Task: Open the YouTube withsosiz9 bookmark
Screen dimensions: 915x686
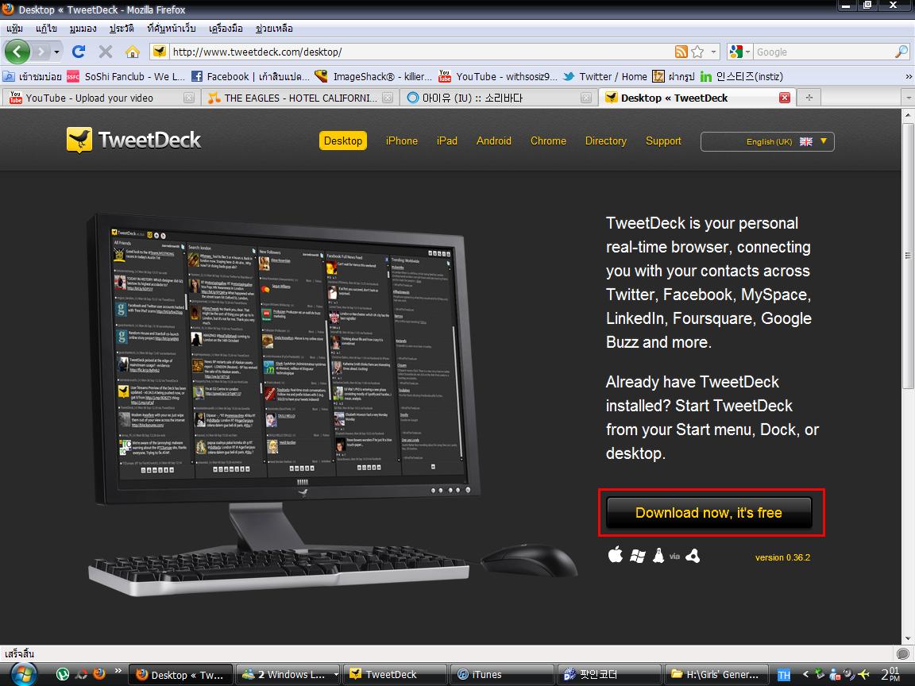Action: coord(498,76)
